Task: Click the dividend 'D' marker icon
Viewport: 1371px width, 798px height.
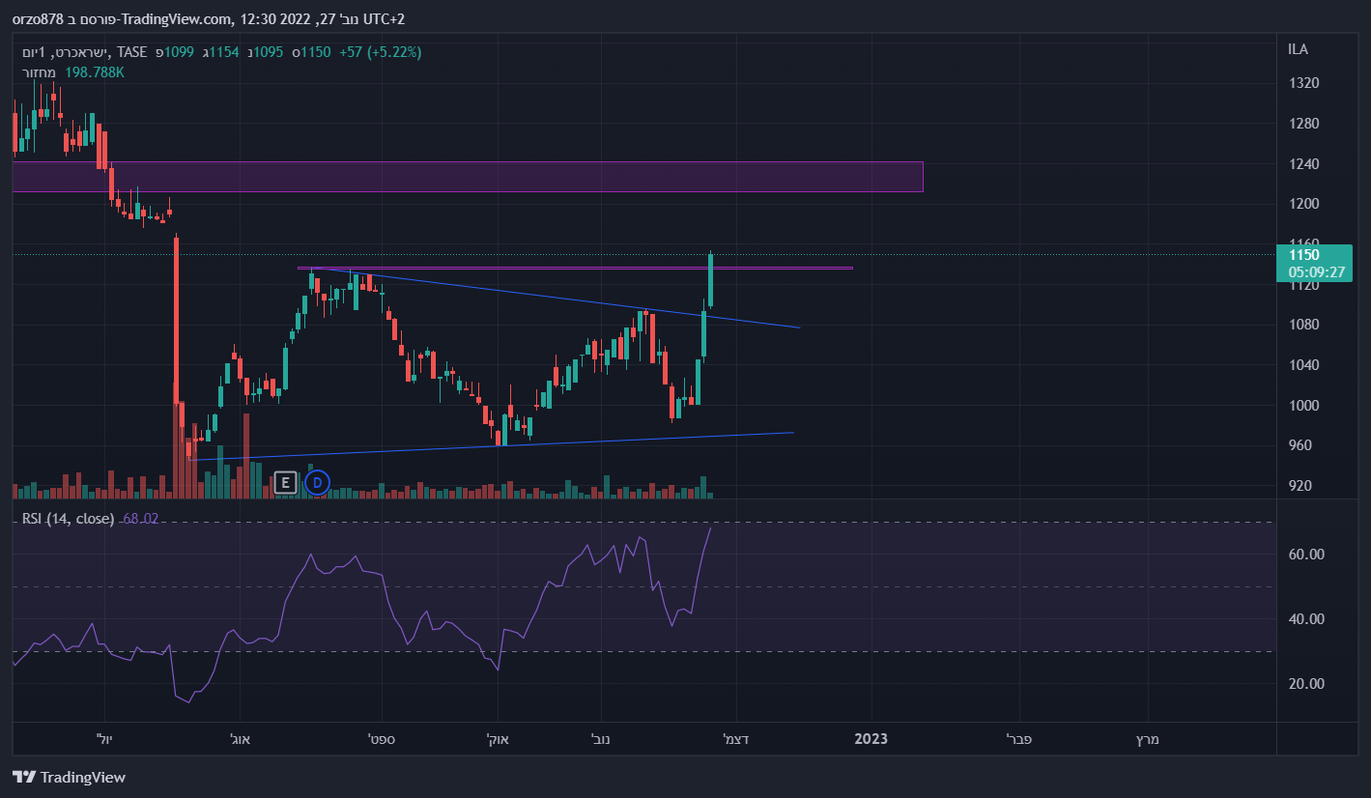Action: click(x=317, y=482)
